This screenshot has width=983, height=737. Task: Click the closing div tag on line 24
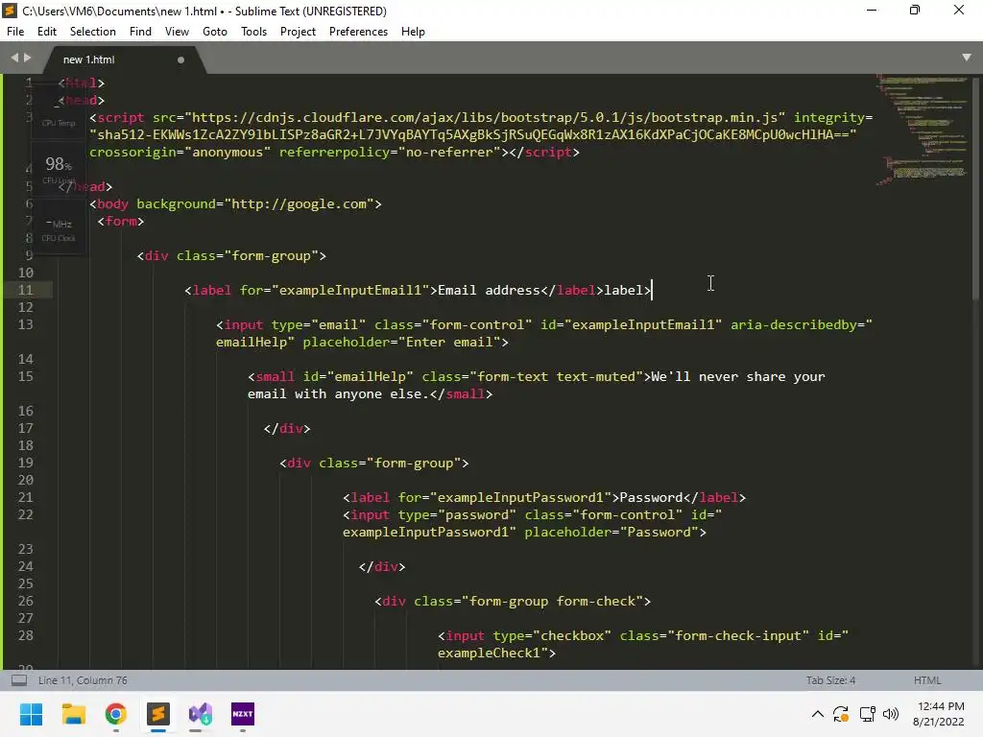point(382,566)
